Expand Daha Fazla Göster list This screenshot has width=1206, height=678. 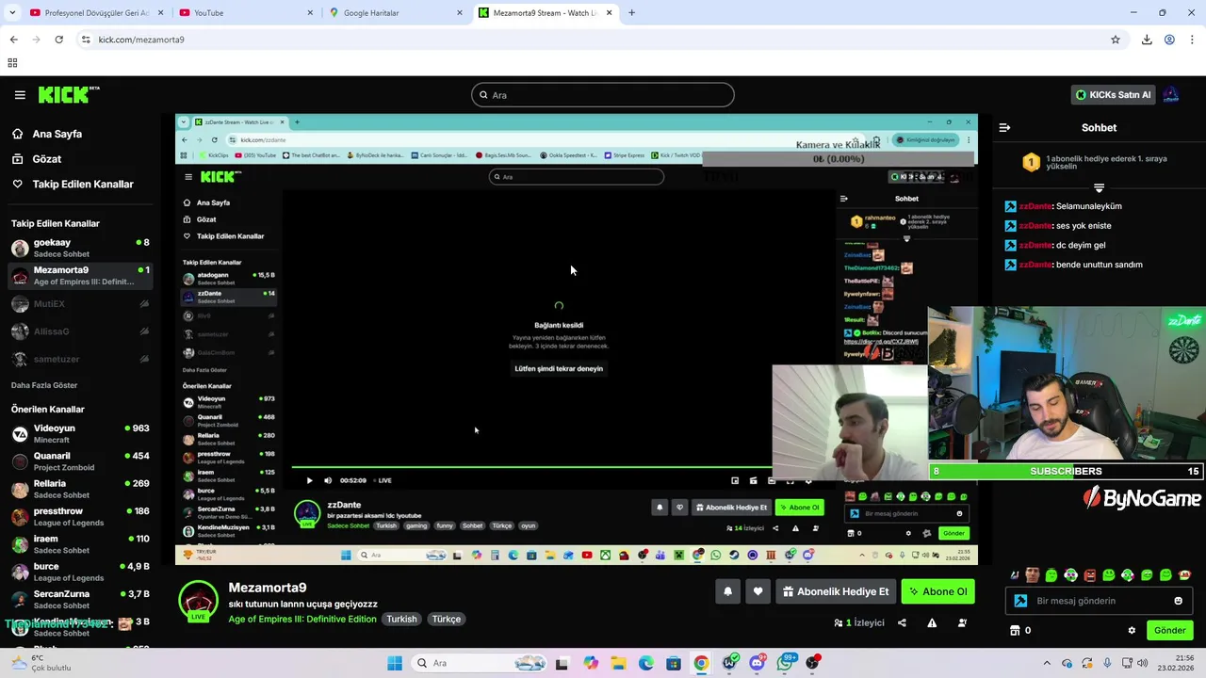44,385
